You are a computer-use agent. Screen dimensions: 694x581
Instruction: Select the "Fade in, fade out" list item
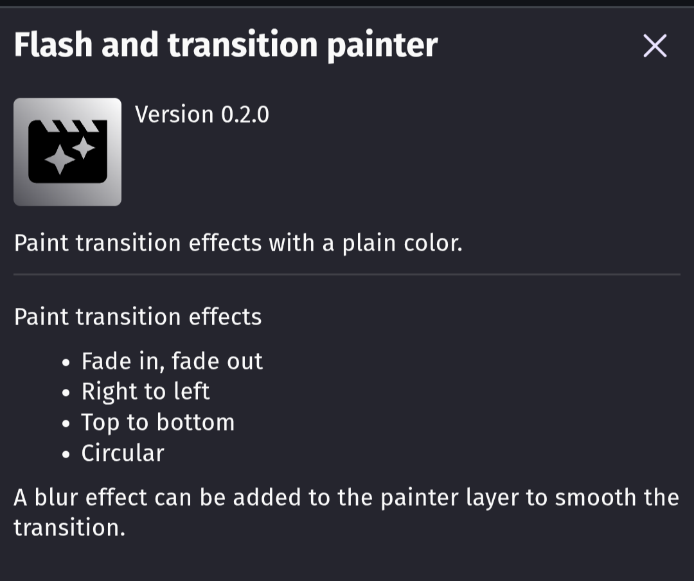click(172, 361)
